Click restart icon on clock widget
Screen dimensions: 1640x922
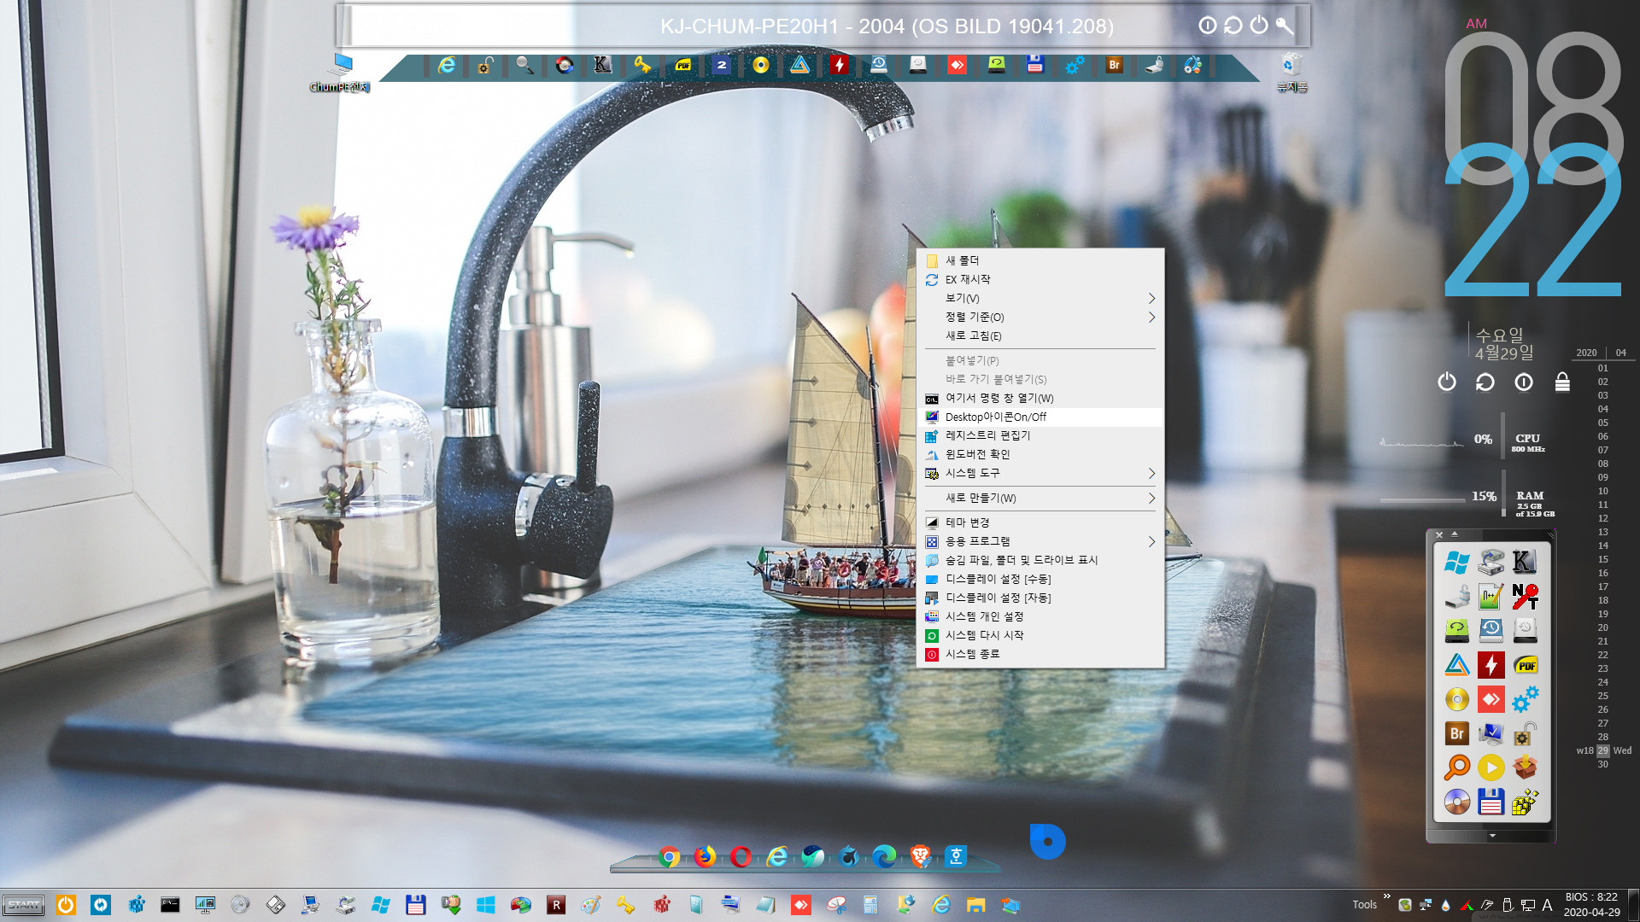[x=1485, y=382]
